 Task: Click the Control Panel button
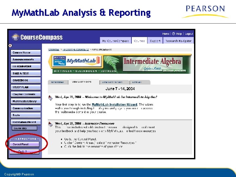[x=24, y=144]
